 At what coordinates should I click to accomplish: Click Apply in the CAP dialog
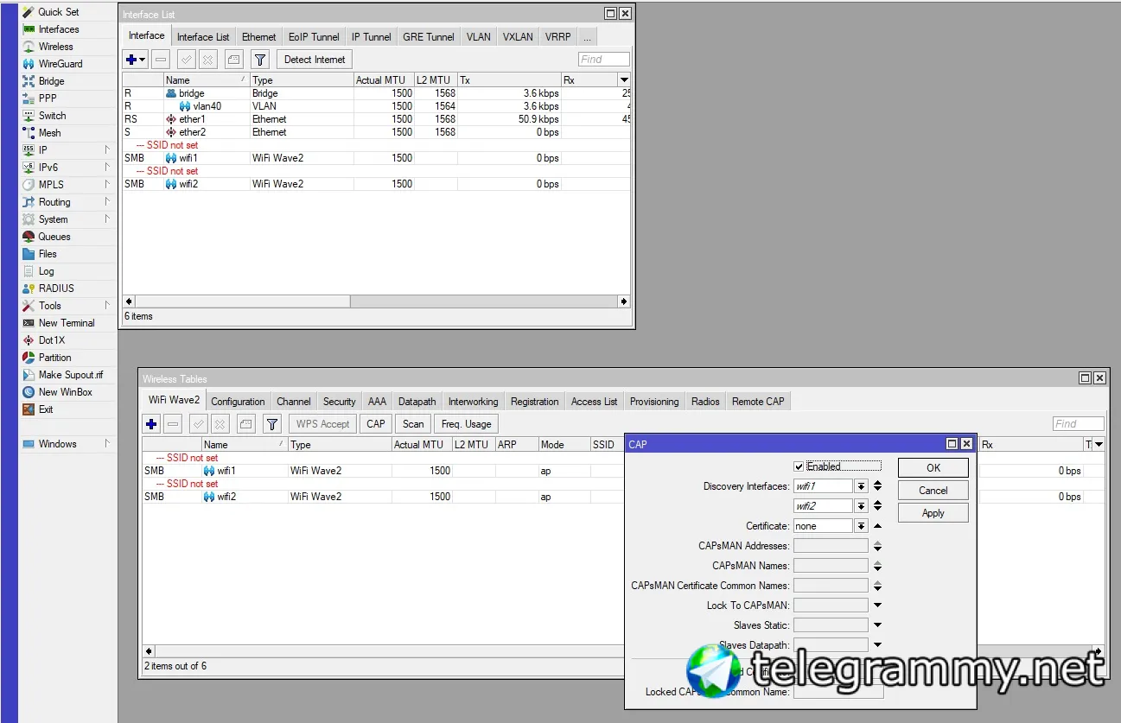pos(933,513)
